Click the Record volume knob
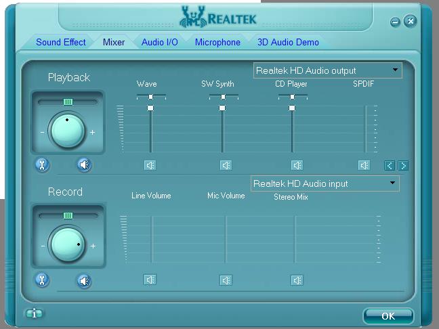This screenshot has width=439, height=329. click(68, 244)
